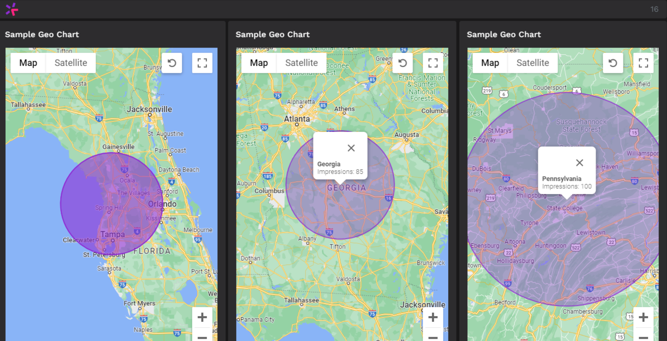Click the State College label
The height and width of the screenshot is (341, 667).
click(564, 208)
